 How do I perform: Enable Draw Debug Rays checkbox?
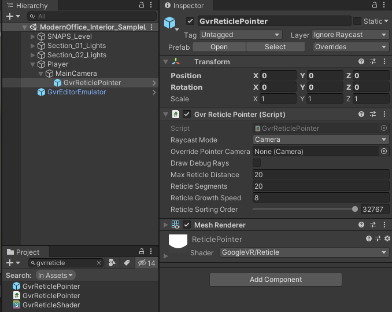tap(257, 163)
